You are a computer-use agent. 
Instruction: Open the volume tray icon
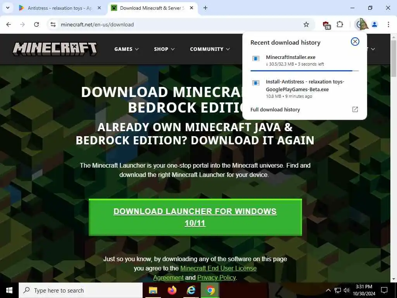[x=347, y=290]
